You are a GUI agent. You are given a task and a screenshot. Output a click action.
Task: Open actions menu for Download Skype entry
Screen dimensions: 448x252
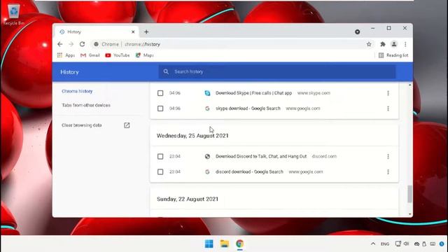(388, 93)
